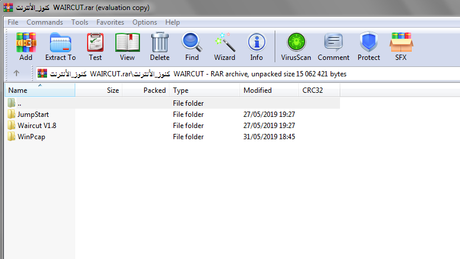Click WinRAR icon in title bar
The image size is (460, 259).
pos(8,7)
